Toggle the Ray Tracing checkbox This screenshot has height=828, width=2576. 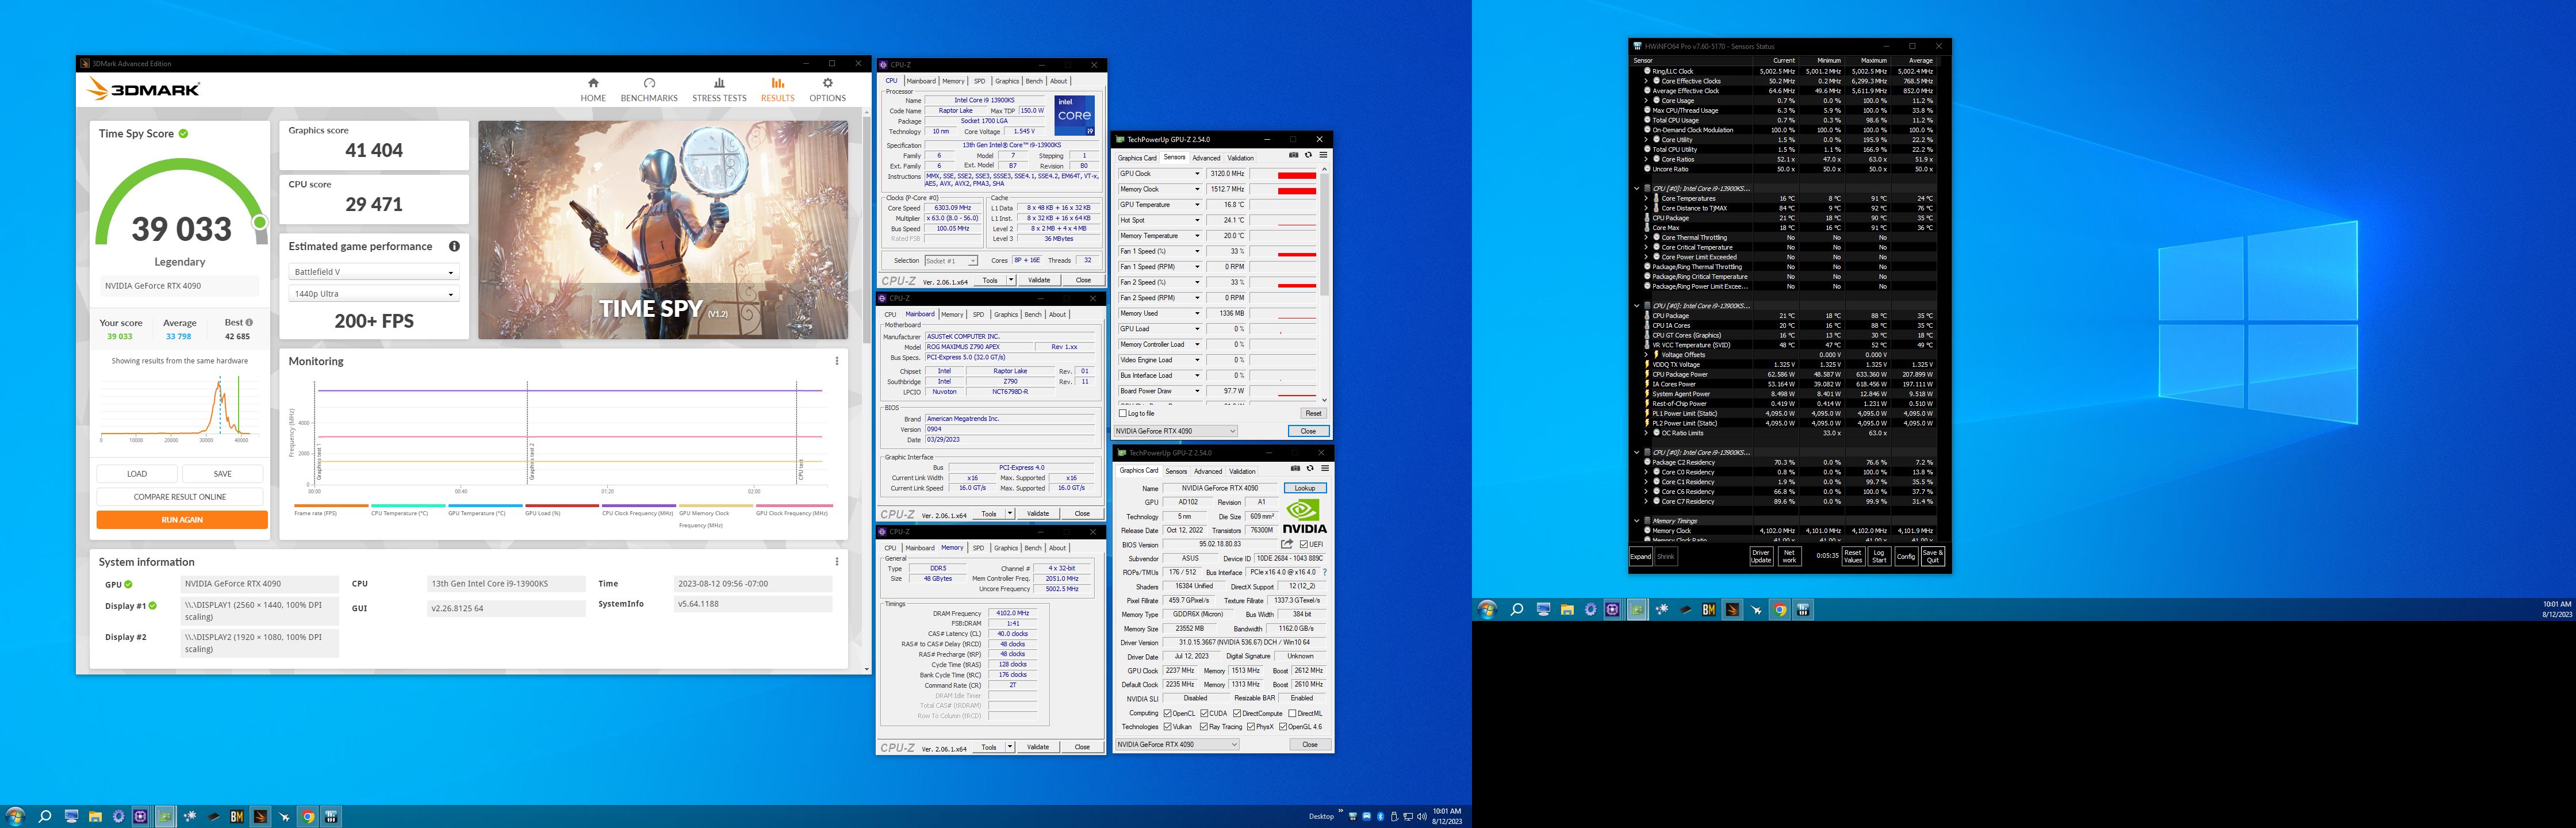click(x=1204, y=727)
